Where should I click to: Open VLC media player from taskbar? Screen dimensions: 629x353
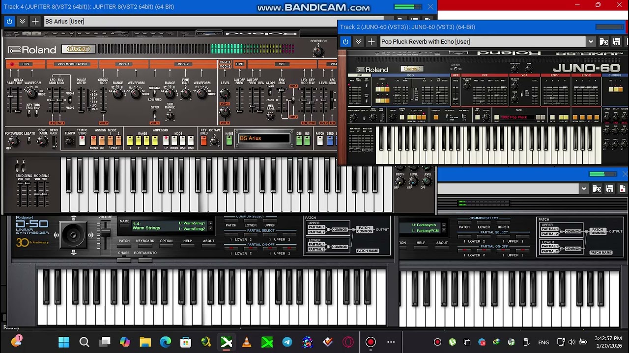point(247,342)
